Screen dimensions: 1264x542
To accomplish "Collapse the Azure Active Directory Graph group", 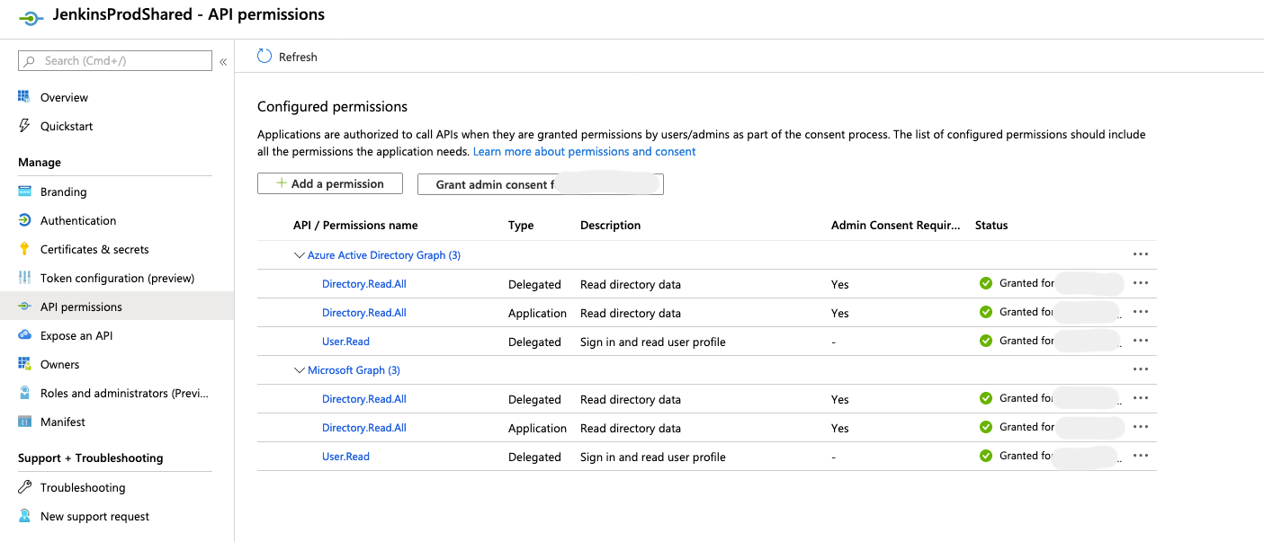I will pyautogui.click(x=300, y=255).
